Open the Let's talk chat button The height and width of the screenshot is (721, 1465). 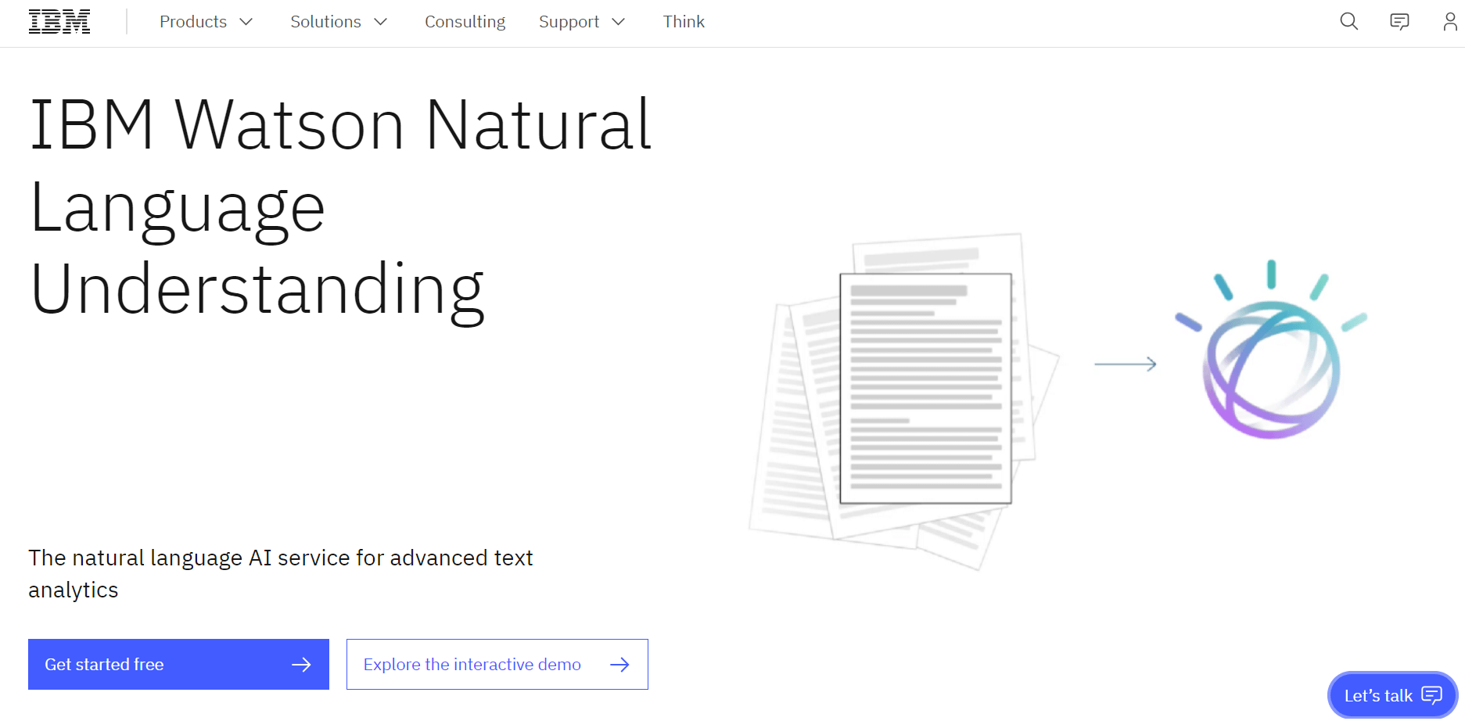click(1392, 695)
